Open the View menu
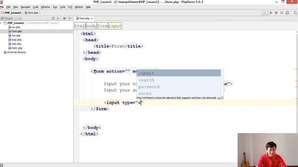Screen dimensions: 298x167 pyautogui.click(x=15, y=7)
